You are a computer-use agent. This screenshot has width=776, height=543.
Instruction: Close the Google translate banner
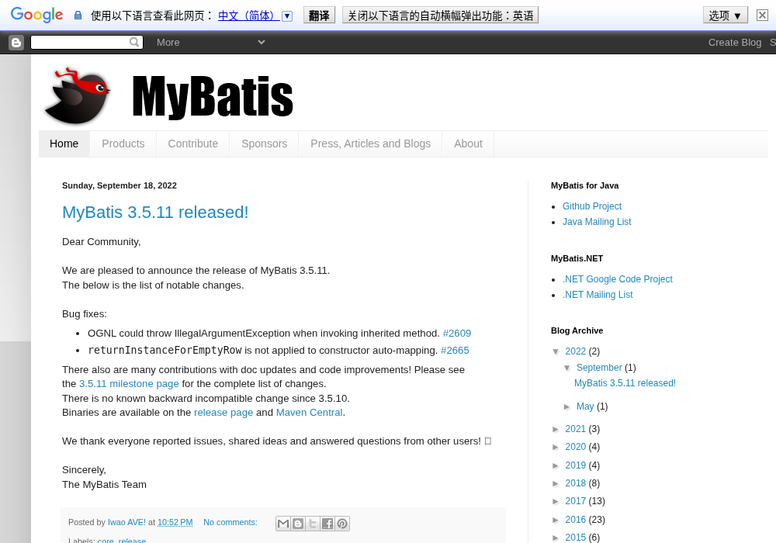(762, 16)
